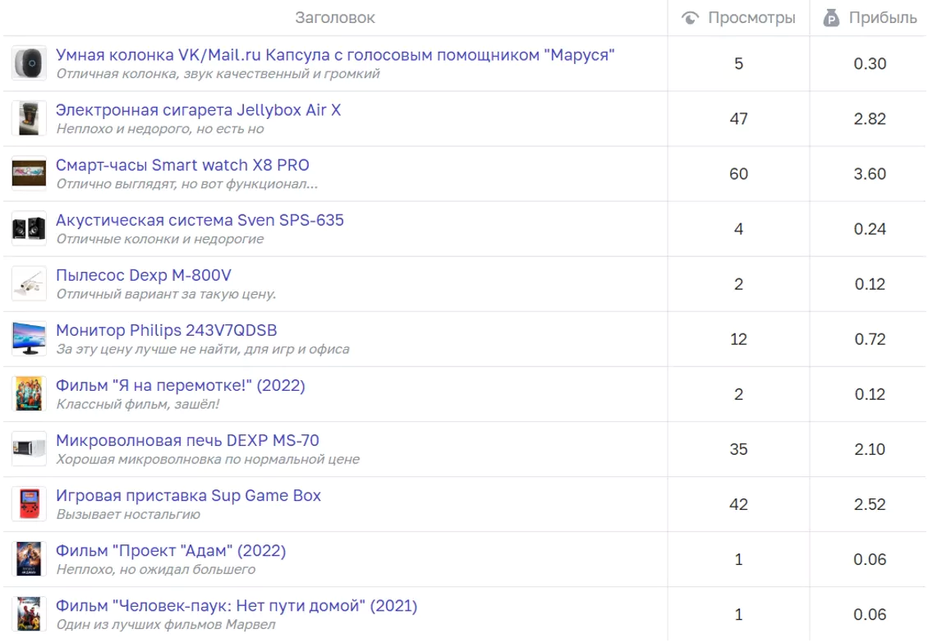Click profit value 2.82 for Jellybox row
928x643 pixels.
(870, 118)
